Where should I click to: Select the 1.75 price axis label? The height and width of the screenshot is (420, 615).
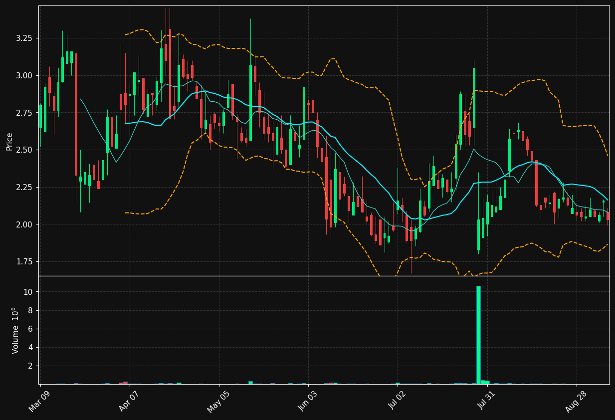tap(25, 262)
